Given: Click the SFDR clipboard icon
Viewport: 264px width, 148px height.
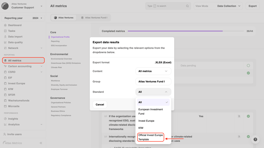Looking at the screenshot, I should [x=5, y=95].
